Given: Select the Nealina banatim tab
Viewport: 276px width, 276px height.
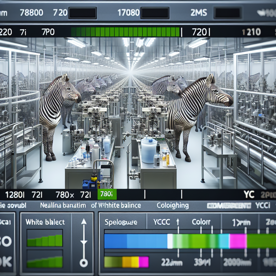Looking at the screenshot, I should coord(63,205).
